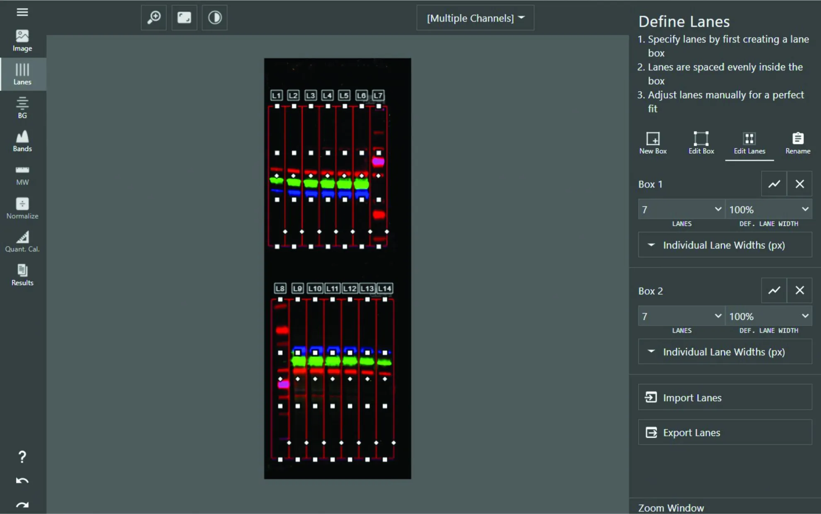Click the Export Lanes button
The width and height of the screenshot is (821, 514).
click(x=724, y=432)
